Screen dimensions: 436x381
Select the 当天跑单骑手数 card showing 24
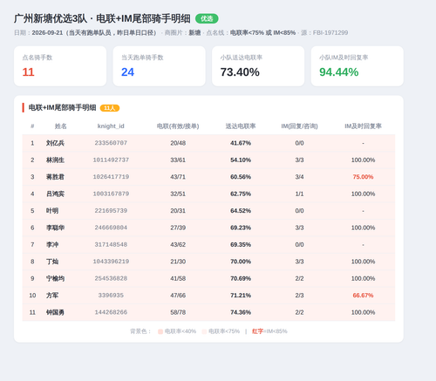tap(160, 66)
